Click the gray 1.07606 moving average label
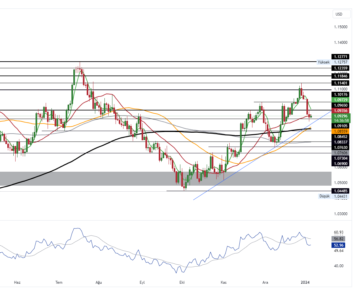 [341, 153]
